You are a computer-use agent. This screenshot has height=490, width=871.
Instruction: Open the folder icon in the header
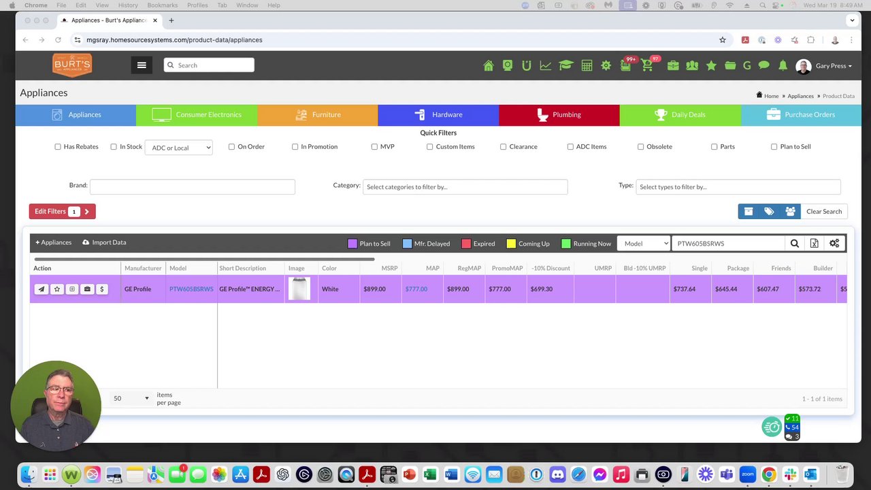730,65
